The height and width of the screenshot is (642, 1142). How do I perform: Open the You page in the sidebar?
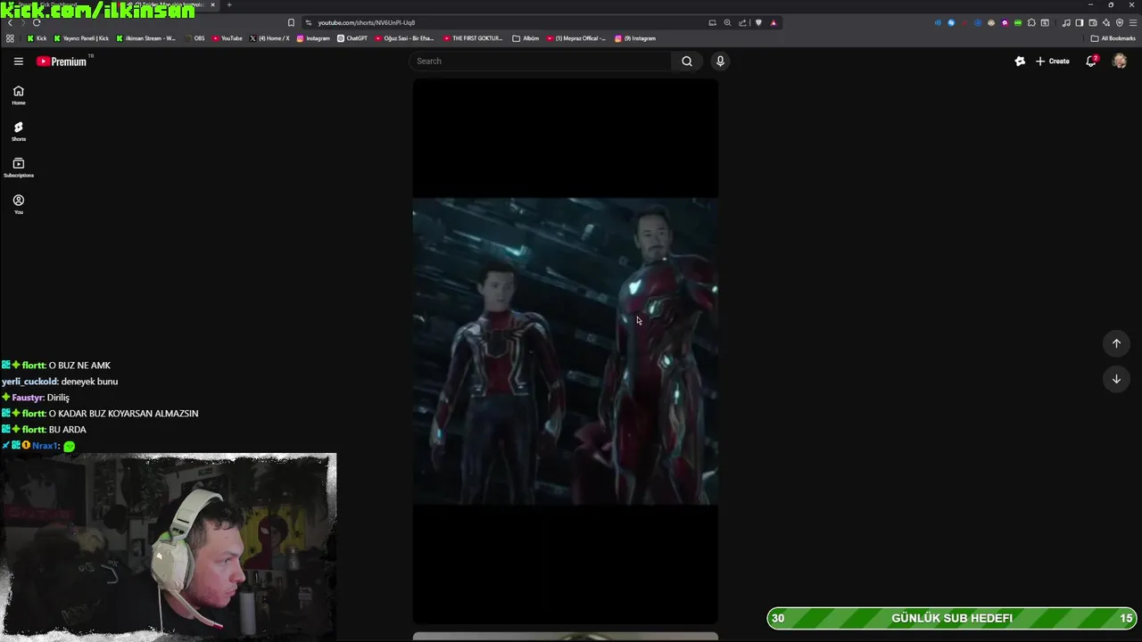tap(19, 205)
